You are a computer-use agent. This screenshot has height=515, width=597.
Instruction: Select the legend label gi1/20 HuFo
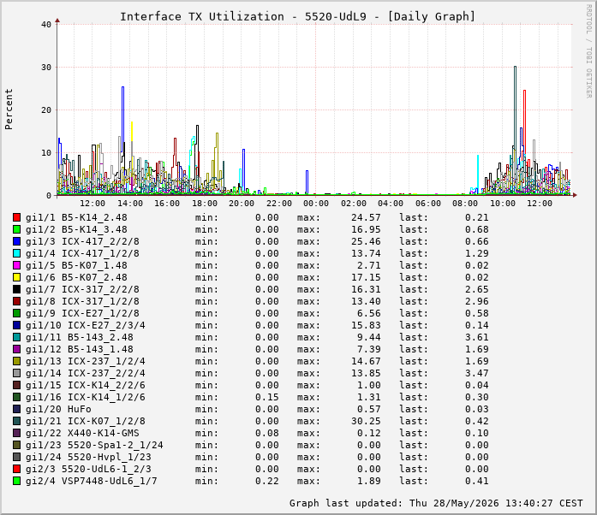pos(58,409)
